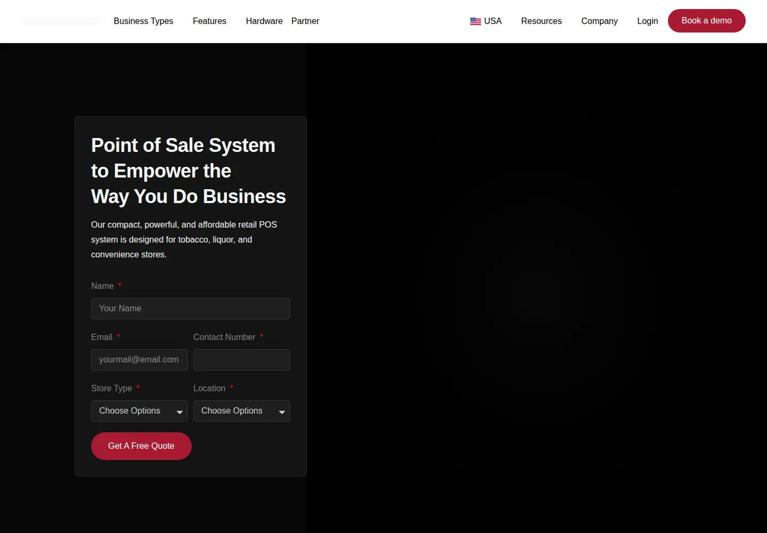Image resolution: width=767 pixels, height=533 pixels.
Task: Open the Partner nav link
Action: [305, 21]
